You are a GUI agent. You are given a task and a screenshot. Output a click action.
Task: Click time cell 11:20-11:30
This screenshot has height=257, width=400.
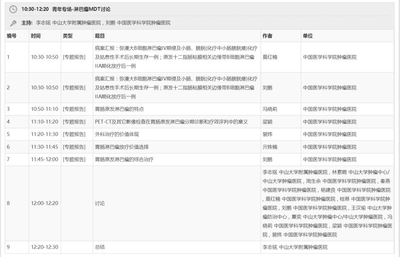pos(45,134)
